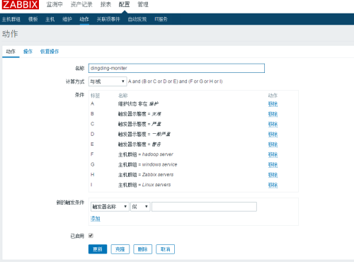Open the 似 operator dropdown
This screenshot has height=262, width=354.
(x=140, y=207)
